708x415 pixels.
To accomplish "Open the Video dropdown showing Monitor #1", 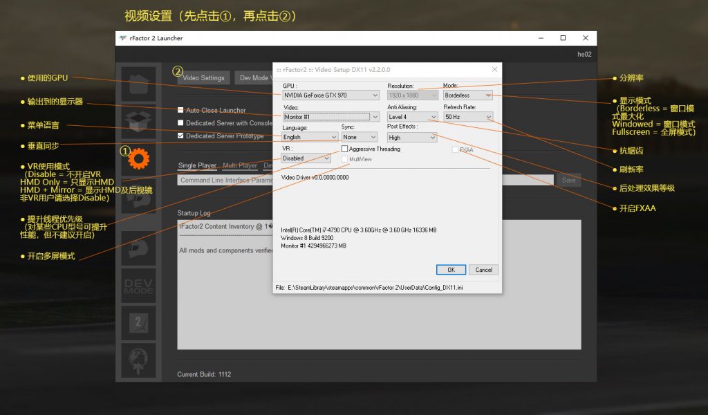I will [x=331, y=116].
